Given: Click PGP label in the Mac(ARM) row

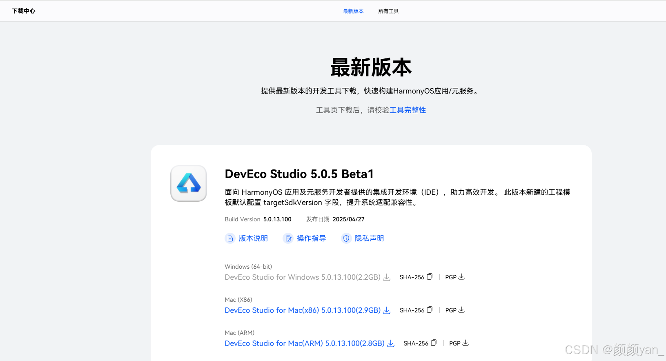Looking at the screenshot, I should [455, 343].
